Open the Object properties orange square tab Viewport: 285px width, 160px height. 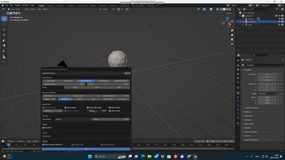238,93
